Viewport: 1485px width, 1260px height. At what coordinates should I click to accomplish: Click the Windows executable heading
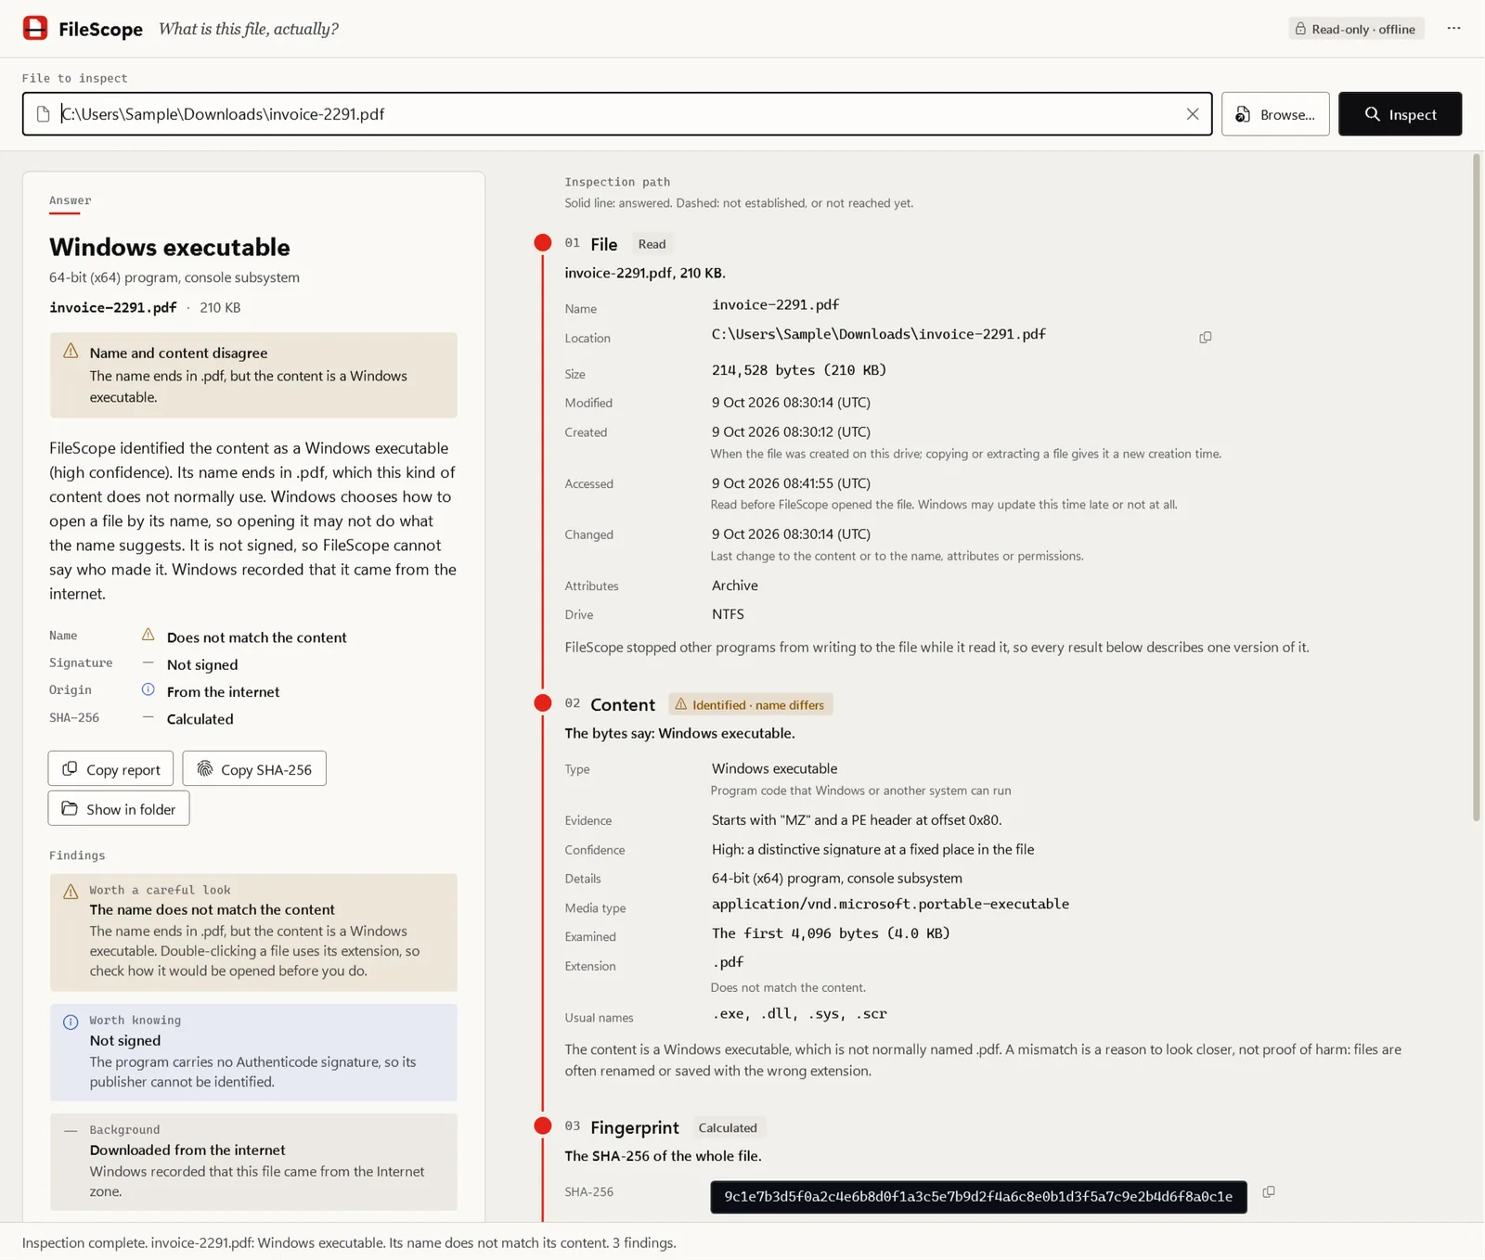pos(170,248)
